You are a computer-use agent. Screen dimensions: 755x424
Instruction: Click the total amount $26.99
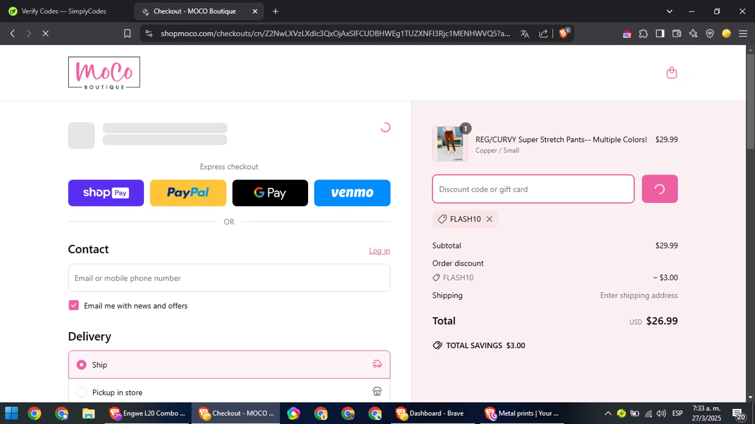click(662, 321)
